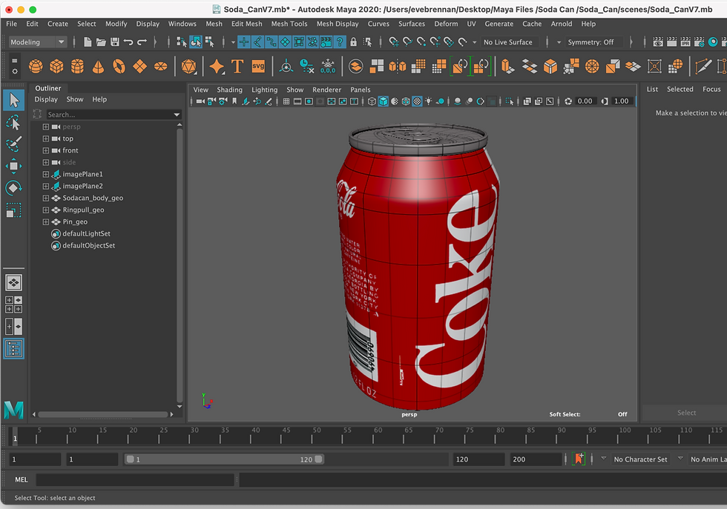Open the Modeling menu set dropdown
The image size is (727, 509).
pos(38,42)
